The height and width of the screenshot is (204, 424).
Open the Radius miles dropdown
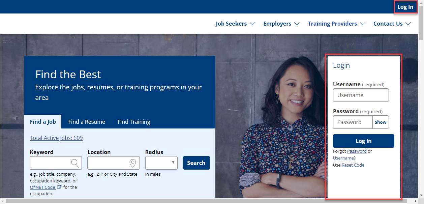tap(161, 163)
